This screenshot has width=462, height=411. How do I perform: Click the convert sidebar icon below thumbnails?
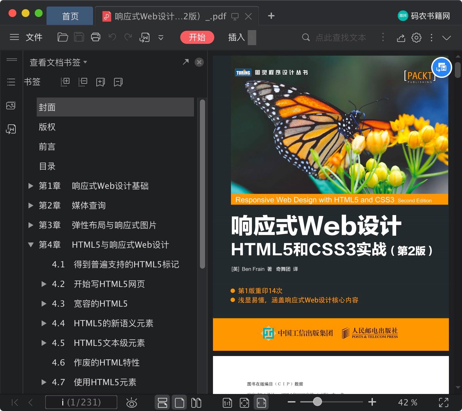[11, 129]
